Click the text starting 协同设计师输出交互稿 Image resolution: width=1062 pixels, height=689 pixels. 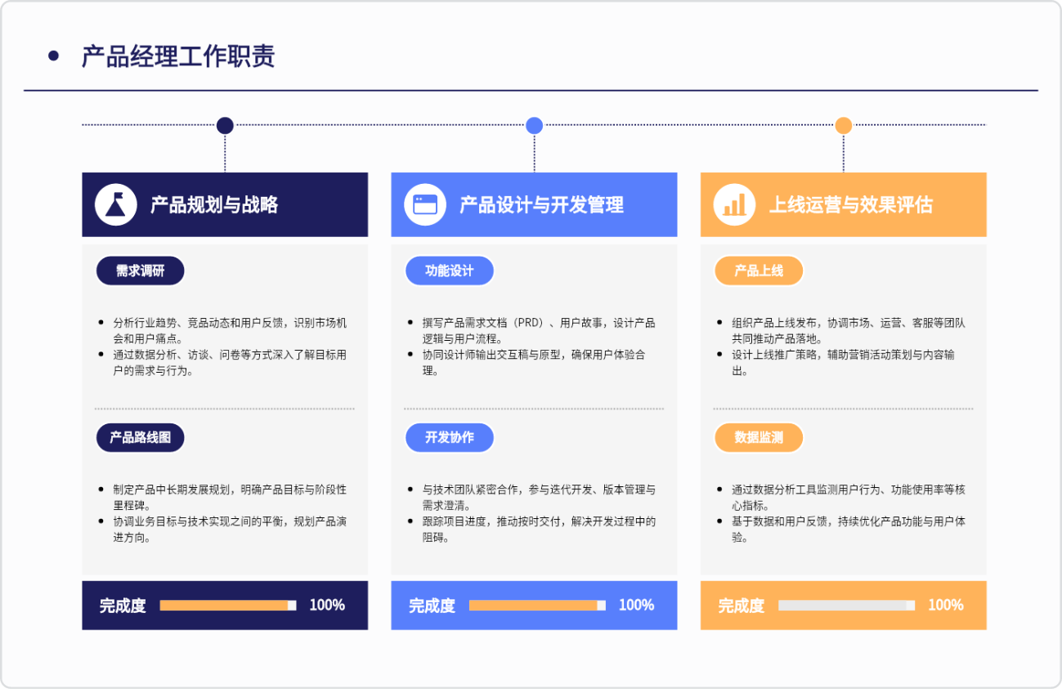coord(534,362)
